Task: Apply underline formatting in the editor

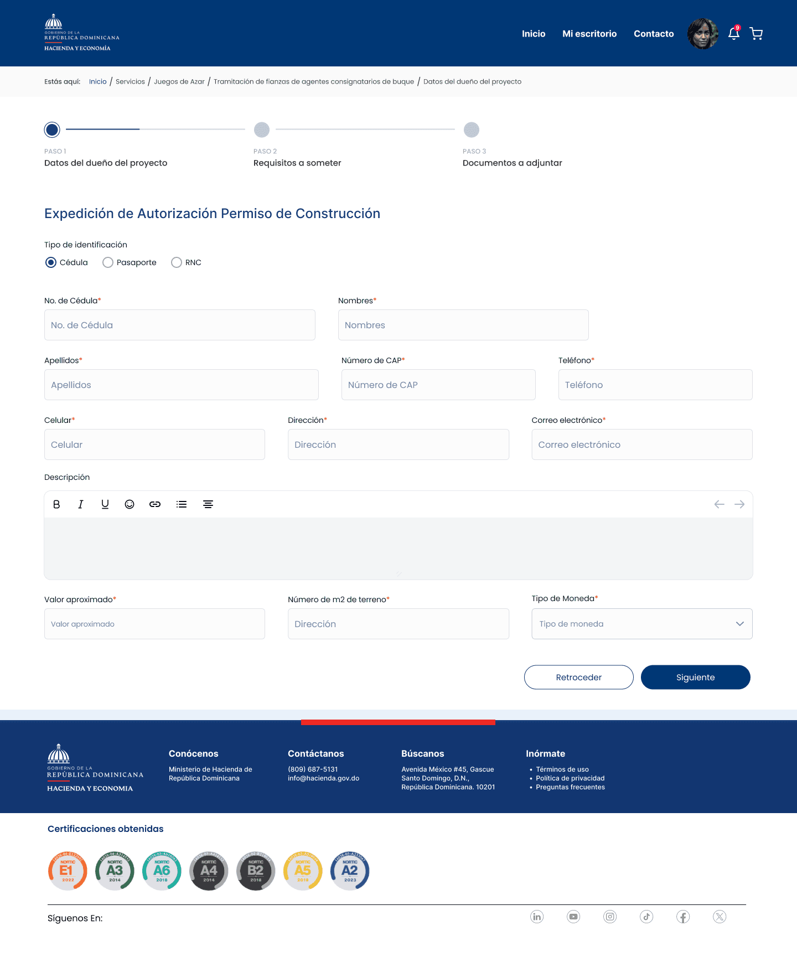Action: (105, 504)
